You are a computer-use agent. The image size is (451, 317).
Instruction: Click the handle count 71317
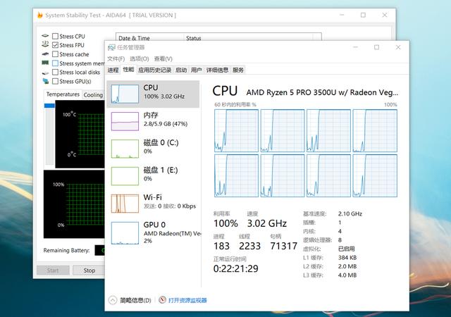click(x=283, y=246)
